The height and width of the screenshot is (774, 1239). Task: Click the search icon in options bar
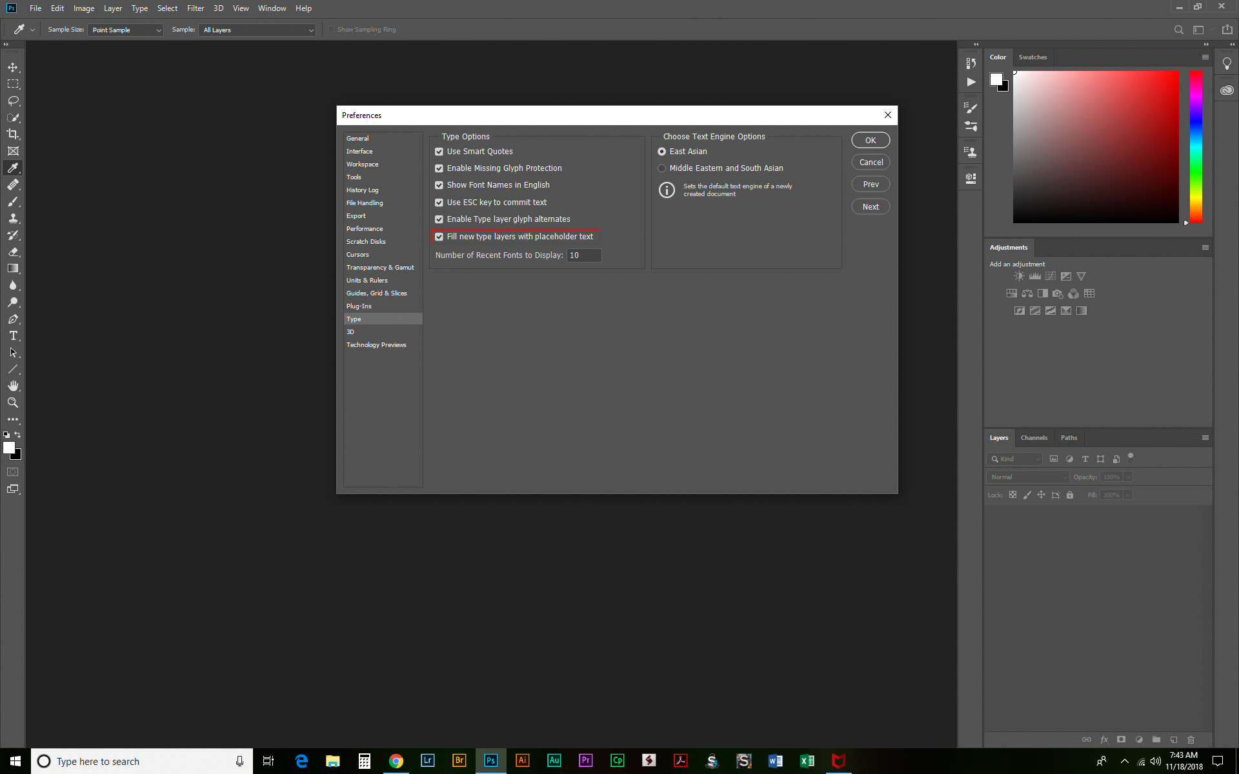click(1178, 30)
